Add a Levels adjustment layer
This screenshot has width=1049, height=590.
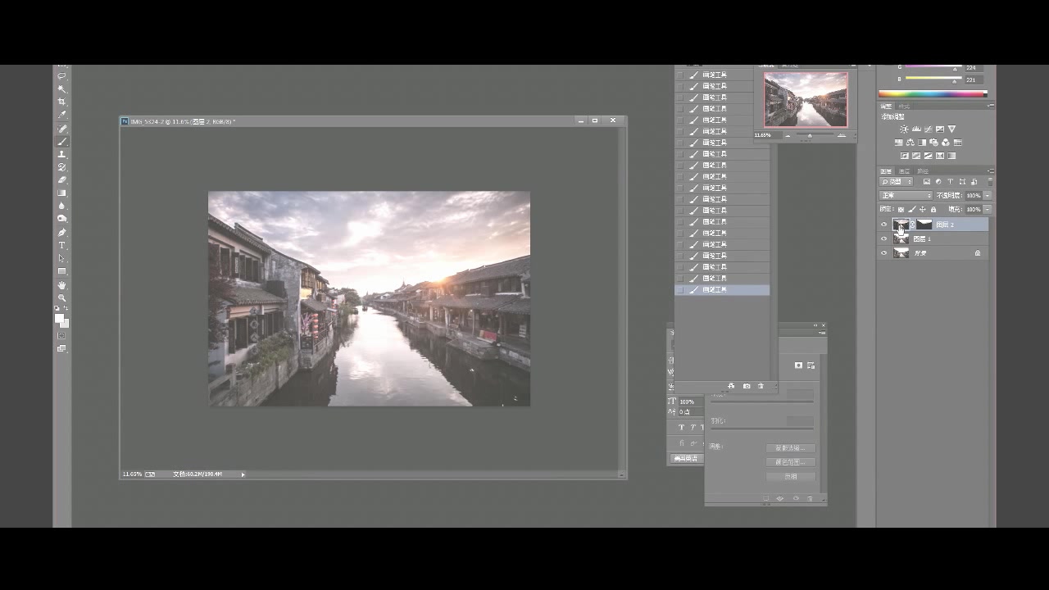(916, 129)
